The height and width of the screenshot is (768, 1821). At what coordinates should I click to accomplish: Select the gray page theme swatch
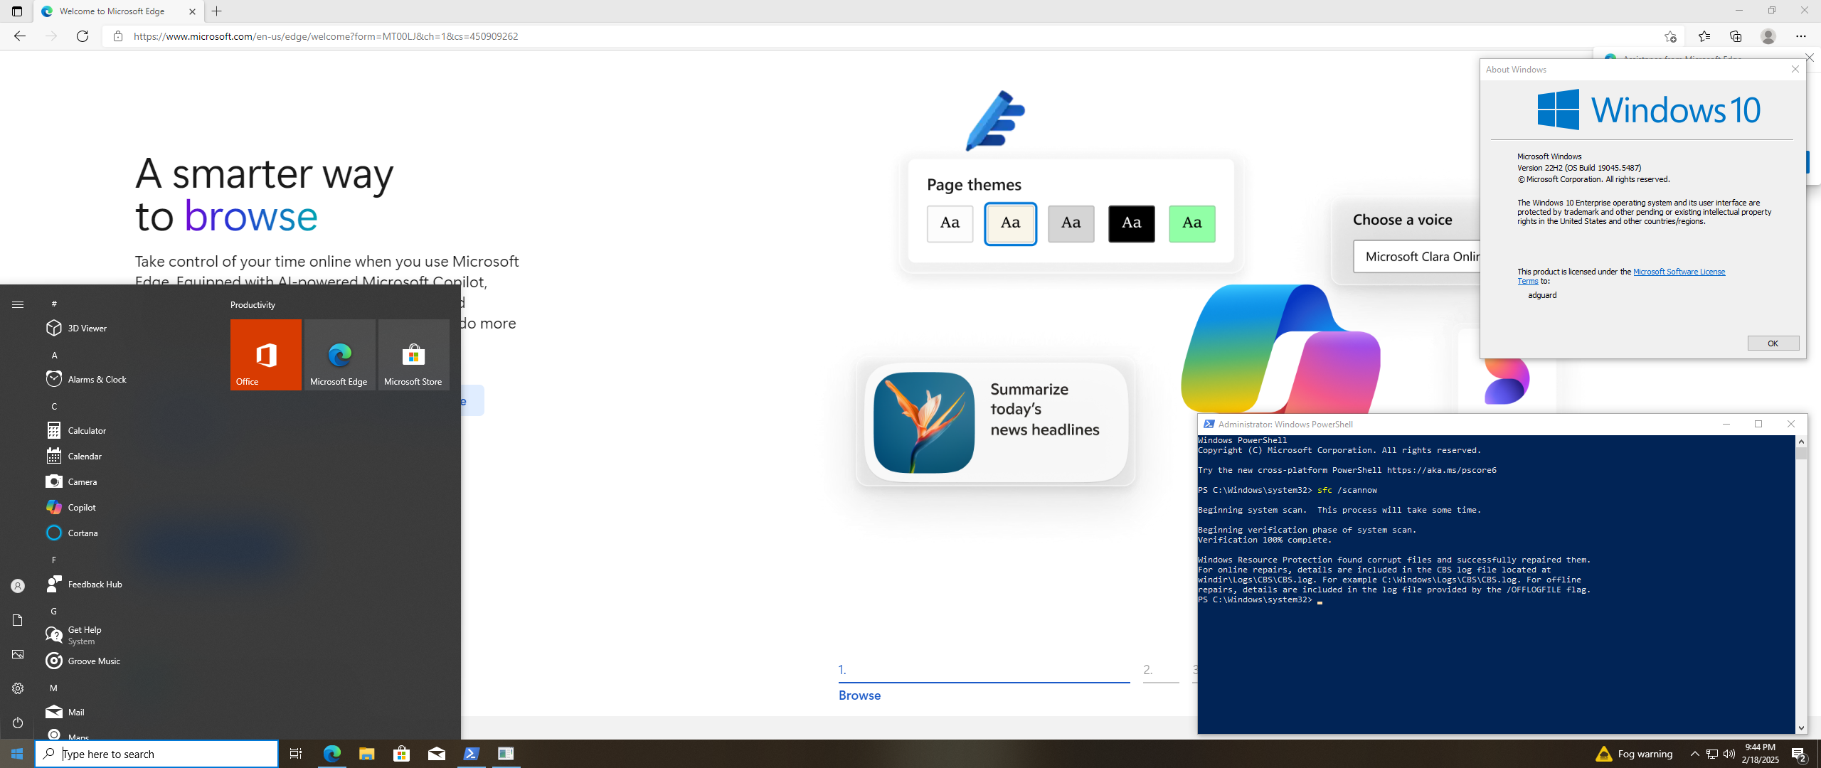point(1071,223)
